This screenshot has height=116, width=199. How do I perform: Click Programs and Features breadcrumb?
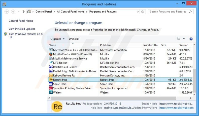click(103, 11)
